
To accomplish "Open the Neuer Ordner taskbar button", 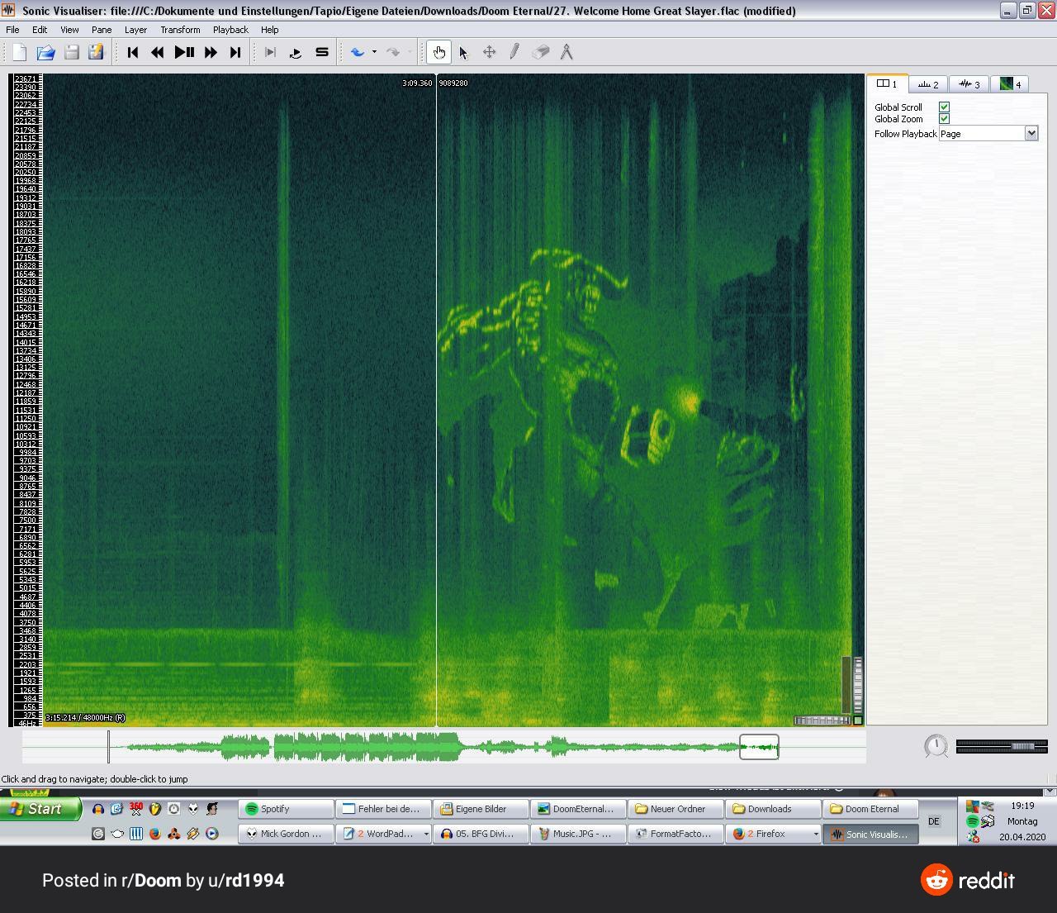I will tap(675, 809).
